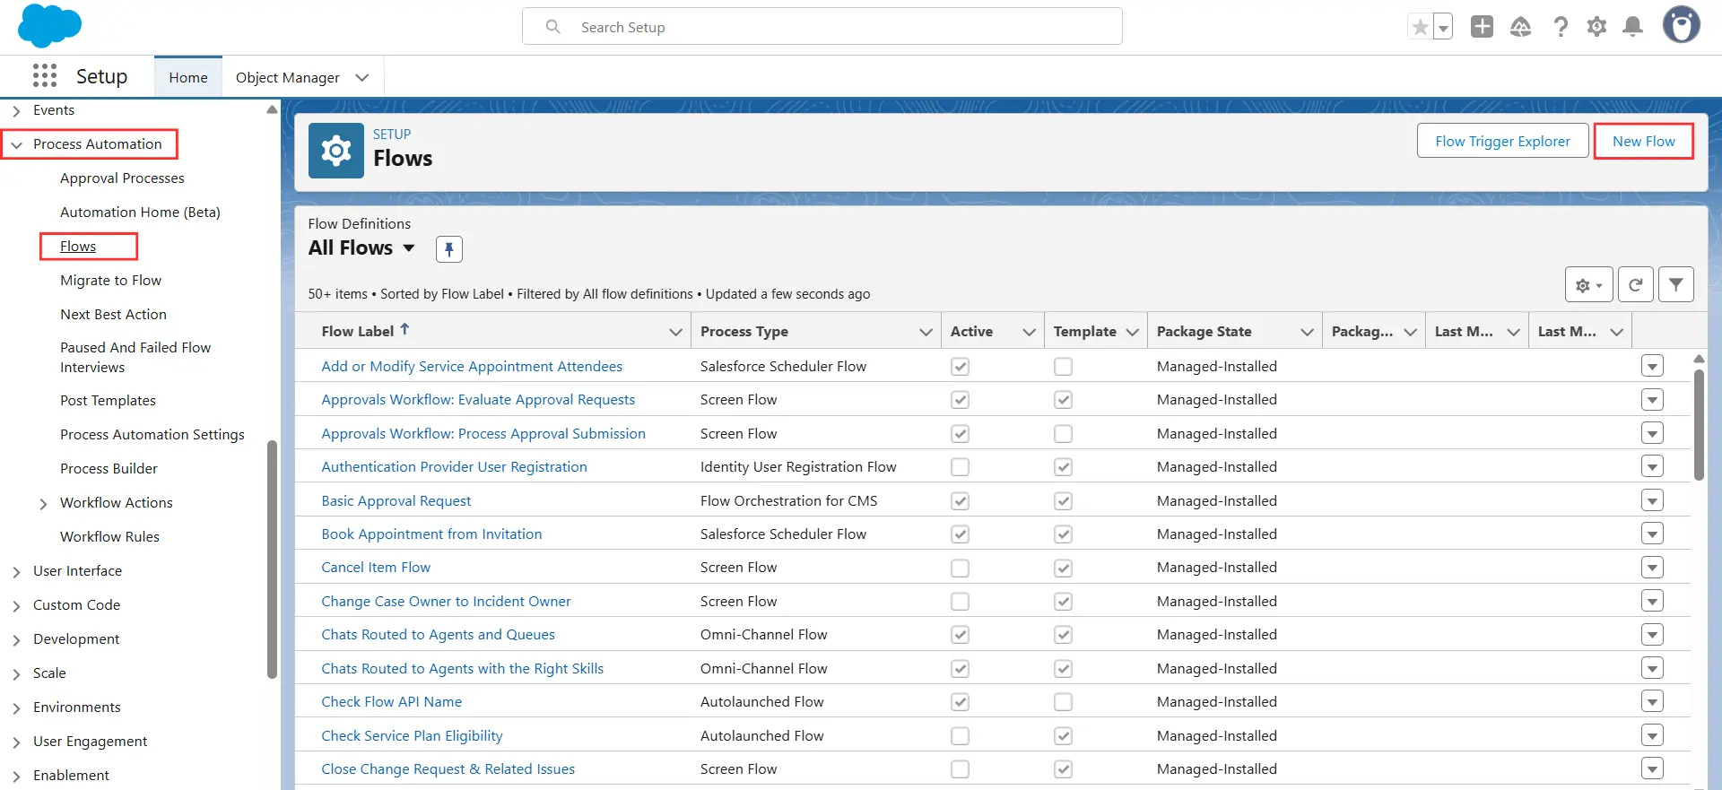
Task: Collapse the Process Automation tree section
Action: click(16, 144)
